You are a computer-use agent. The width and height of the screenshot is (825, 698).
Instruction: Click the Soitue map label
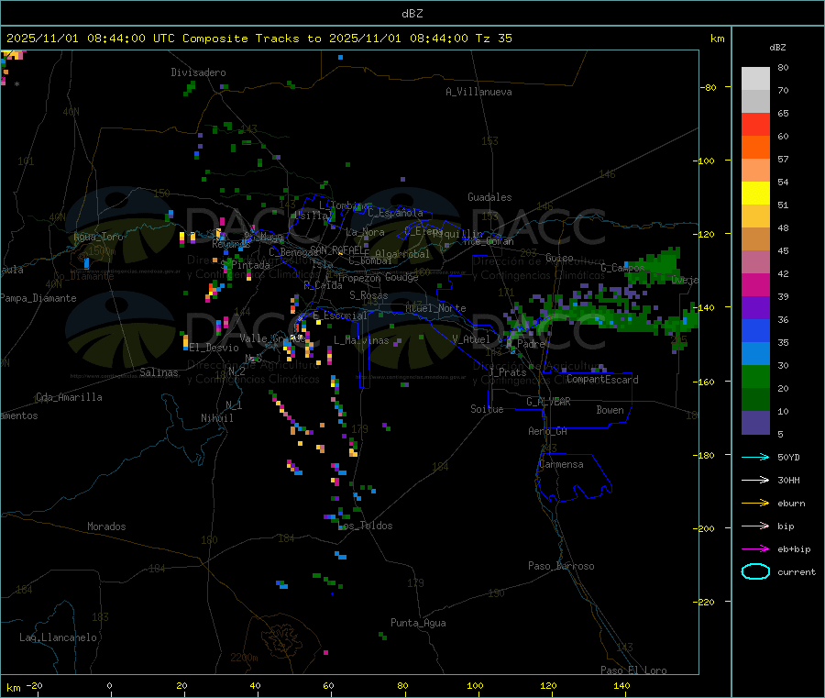(x=487, y=409)
